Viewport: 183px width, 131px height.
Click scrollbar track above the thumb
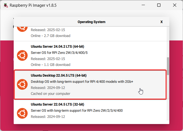pos(168,40)
